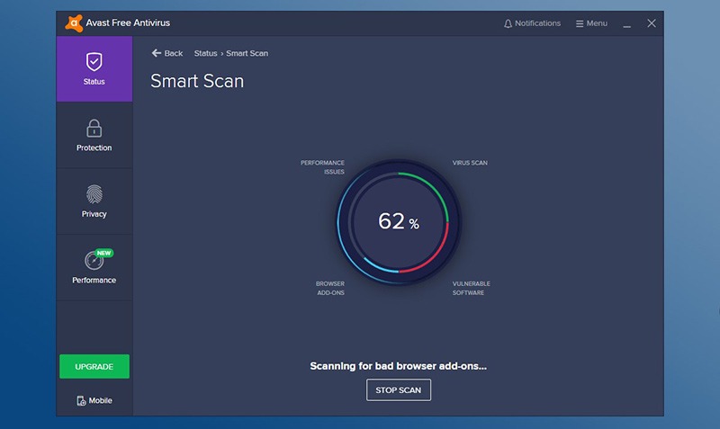Click the Vulnerable Software label

[x=471, y=288]
